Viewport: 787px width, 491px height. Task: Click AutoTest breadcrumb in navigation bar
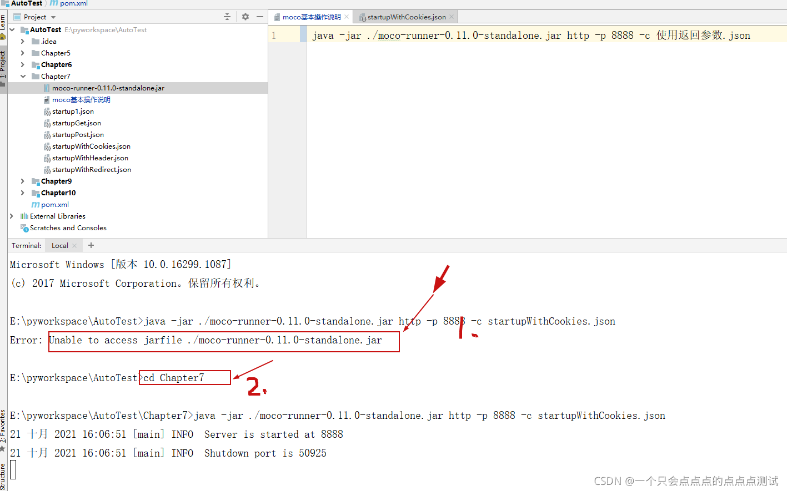[x=27, y=3]
